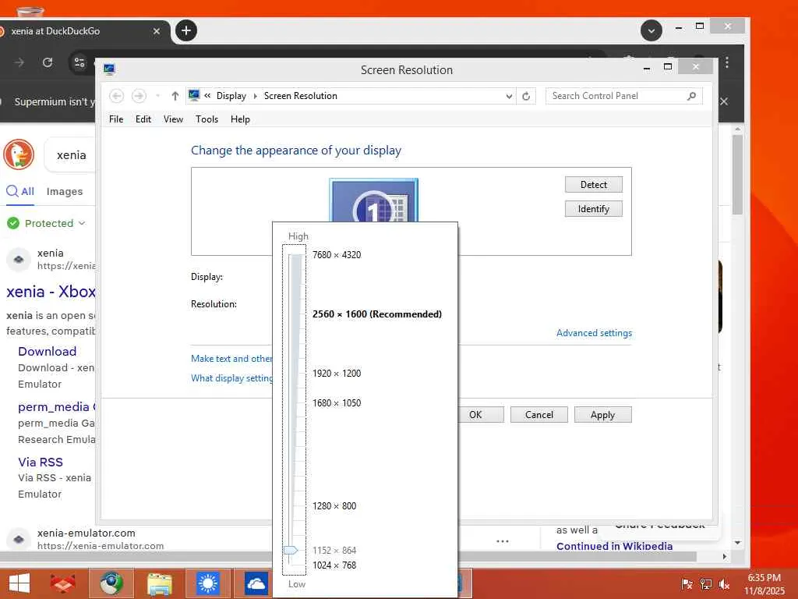Switch to Supermium browser in taskbar
This screenshot has height=599, width=798.
point(111,583)
